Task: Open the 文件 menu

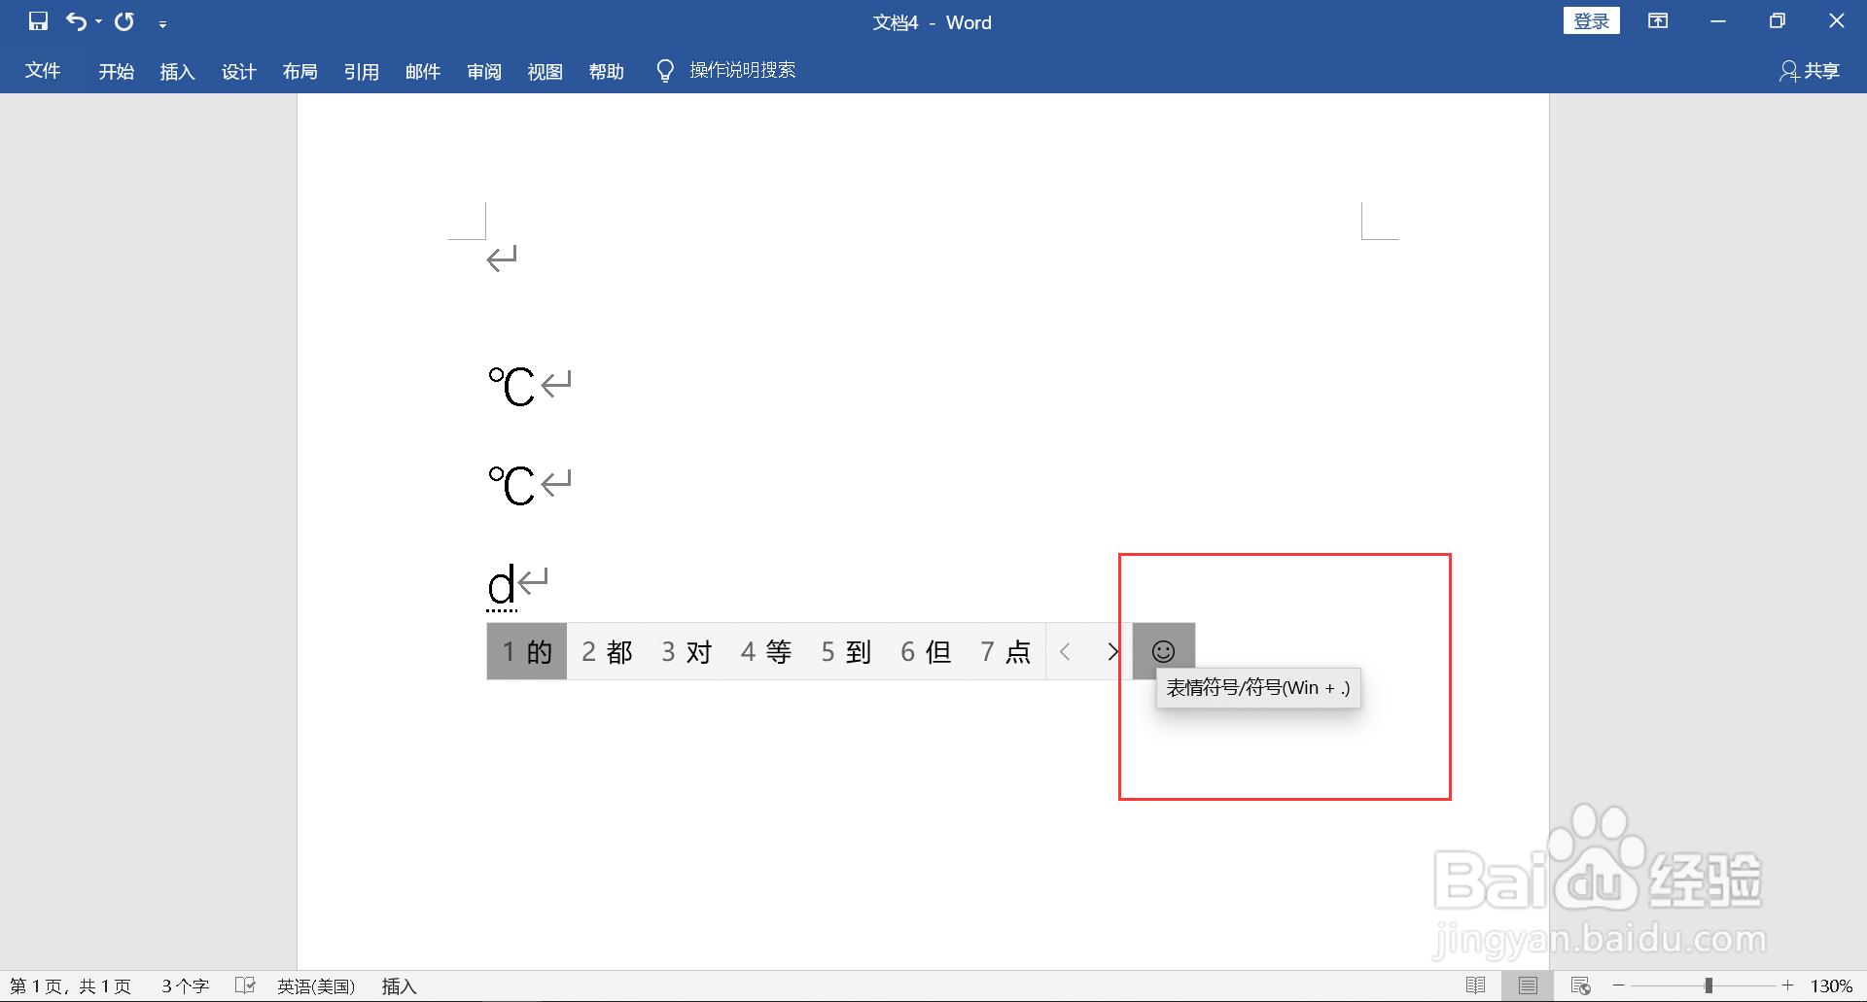Action: 43,71
